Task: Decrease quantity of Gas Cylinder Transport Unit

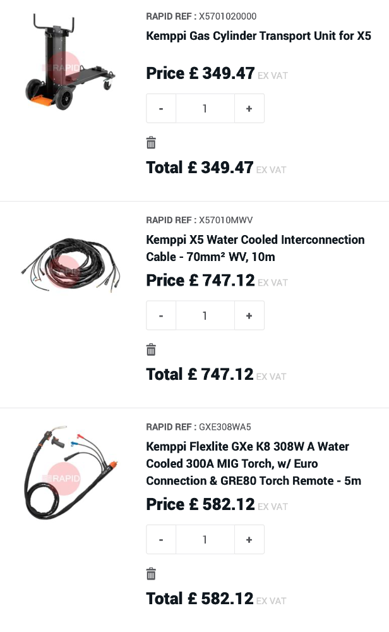Action: pyautogui.click(x=161, y=109)
